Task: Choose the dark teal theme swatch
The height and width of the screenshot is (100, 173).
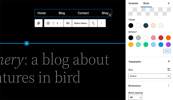Action: coord(146,26)
